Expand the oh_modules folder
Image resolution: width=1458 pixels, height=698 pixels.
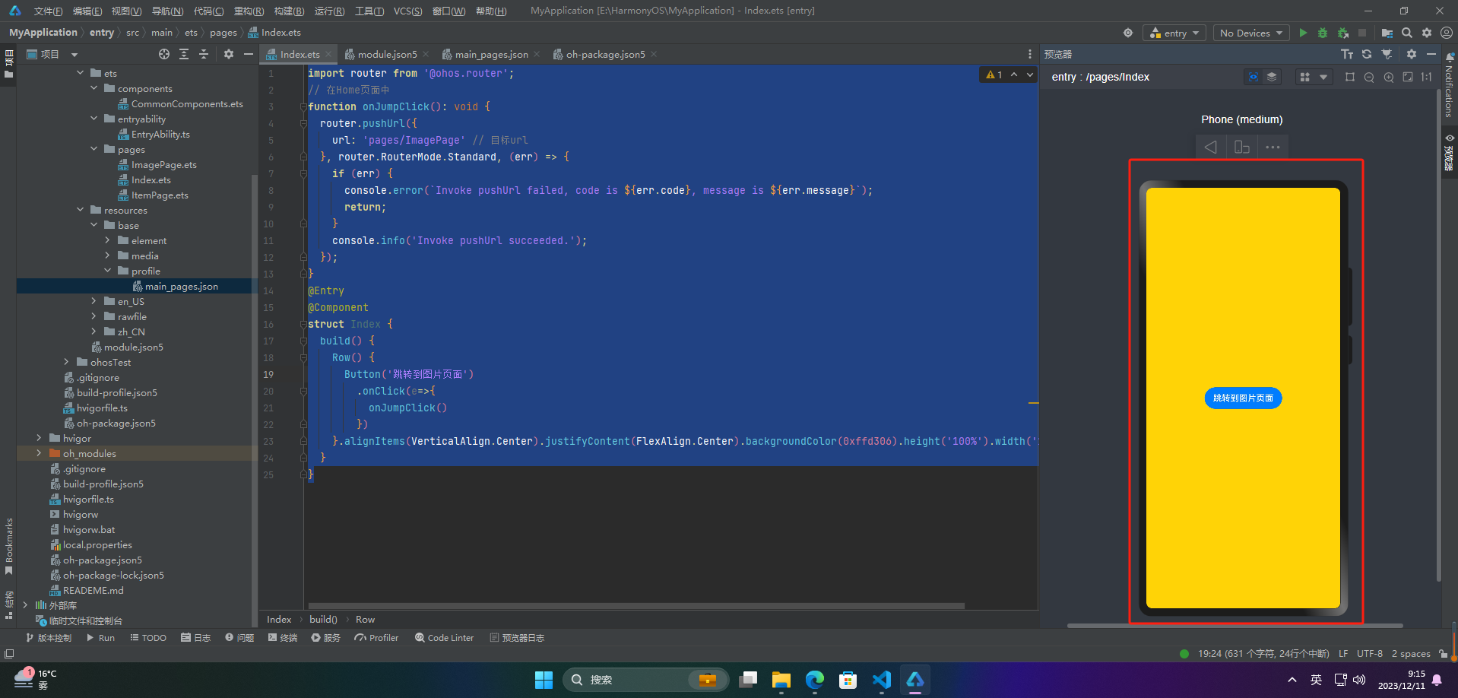tap(39, 454)
